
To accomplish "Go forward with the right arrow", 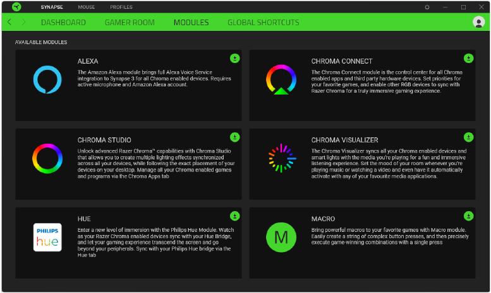I will click(23, 22).
